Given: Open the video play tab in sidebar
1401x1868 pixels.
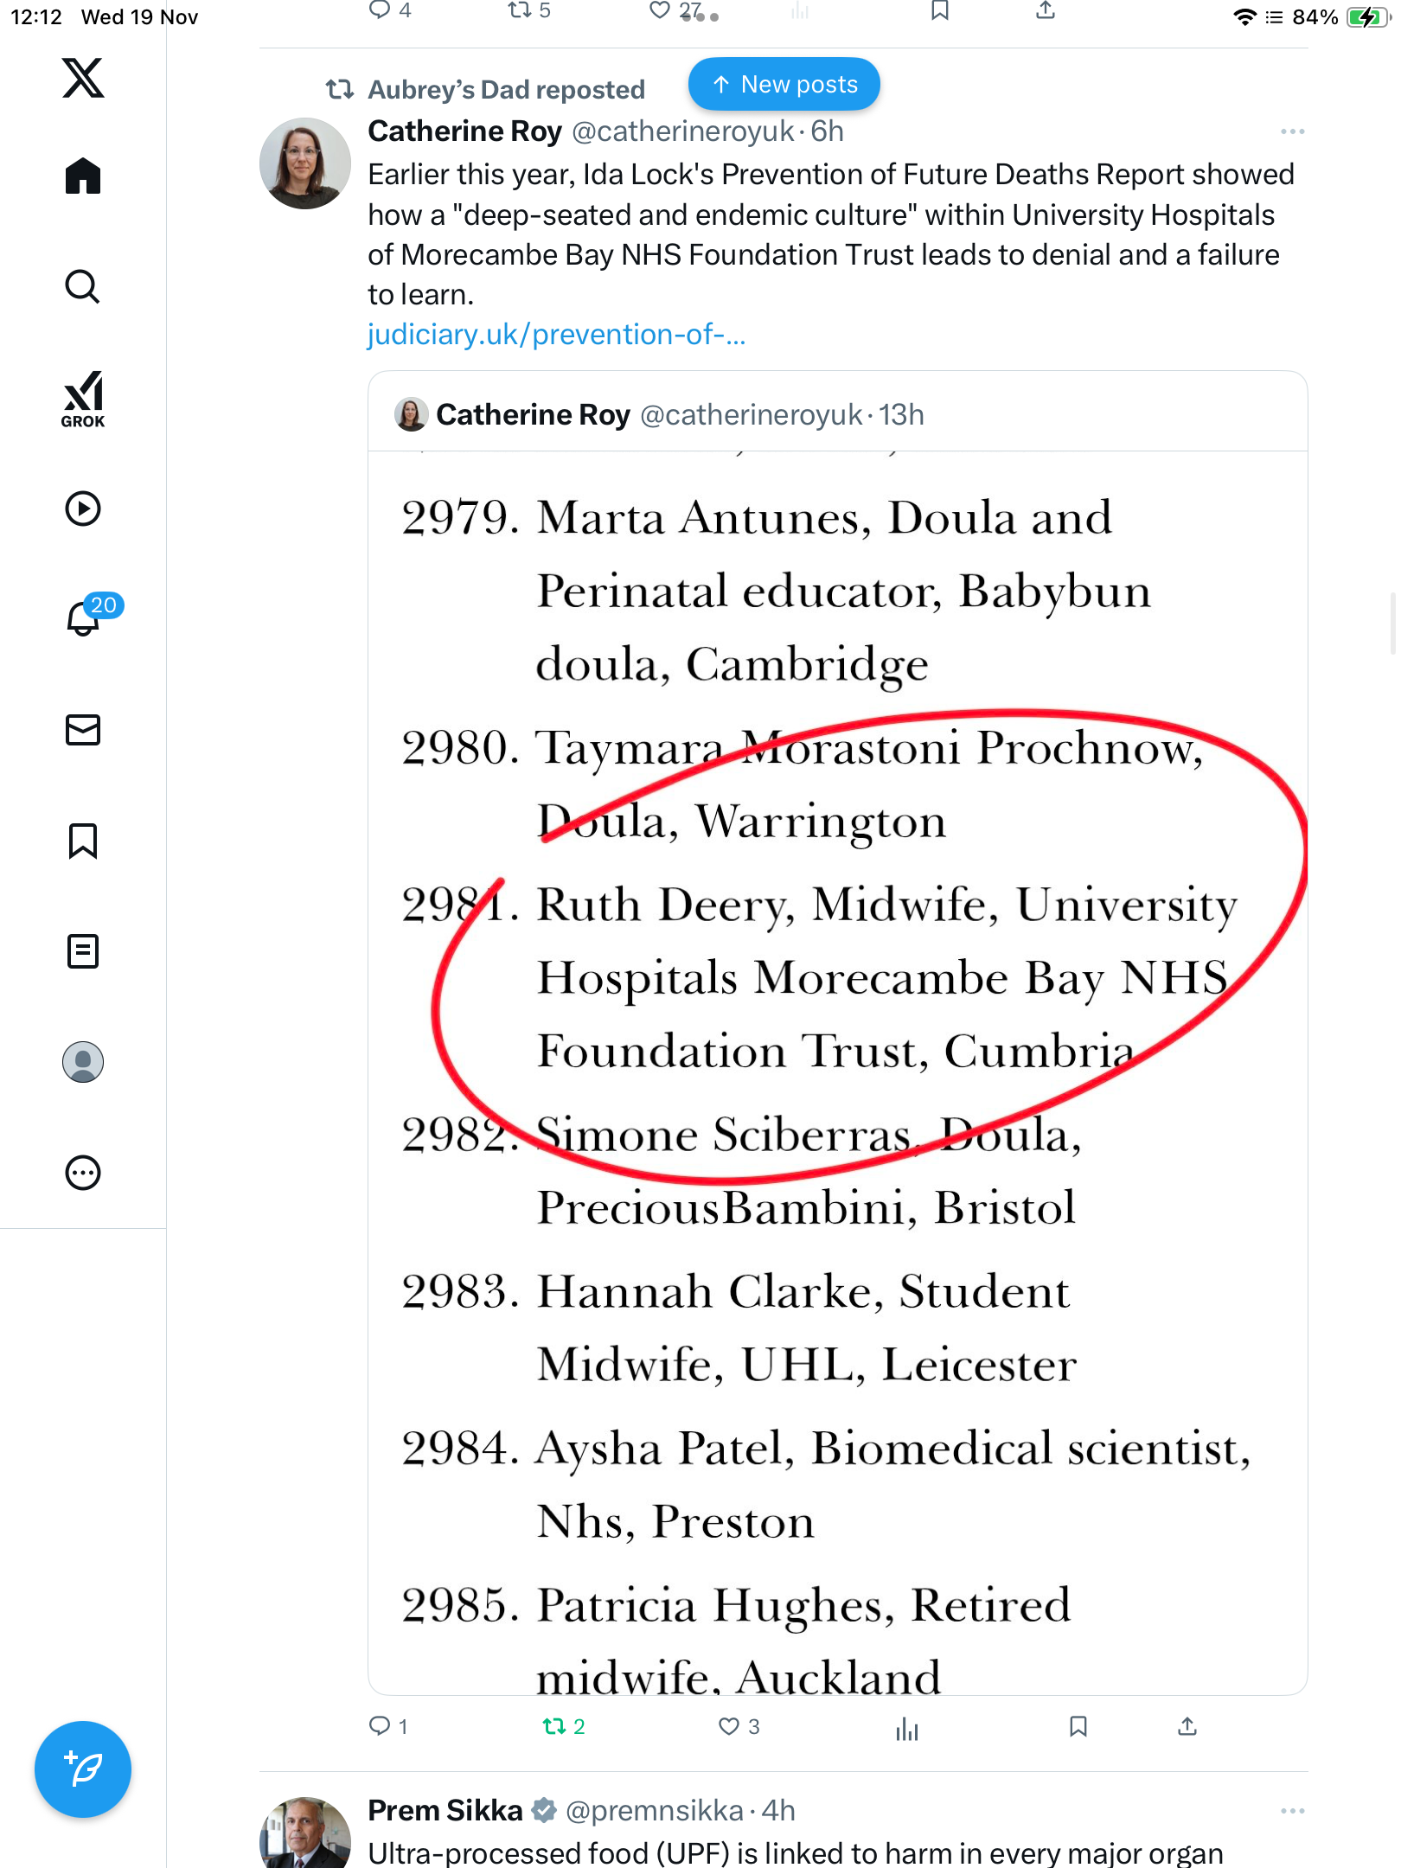Looking at the screenshot, I should [x=83, y=509].
